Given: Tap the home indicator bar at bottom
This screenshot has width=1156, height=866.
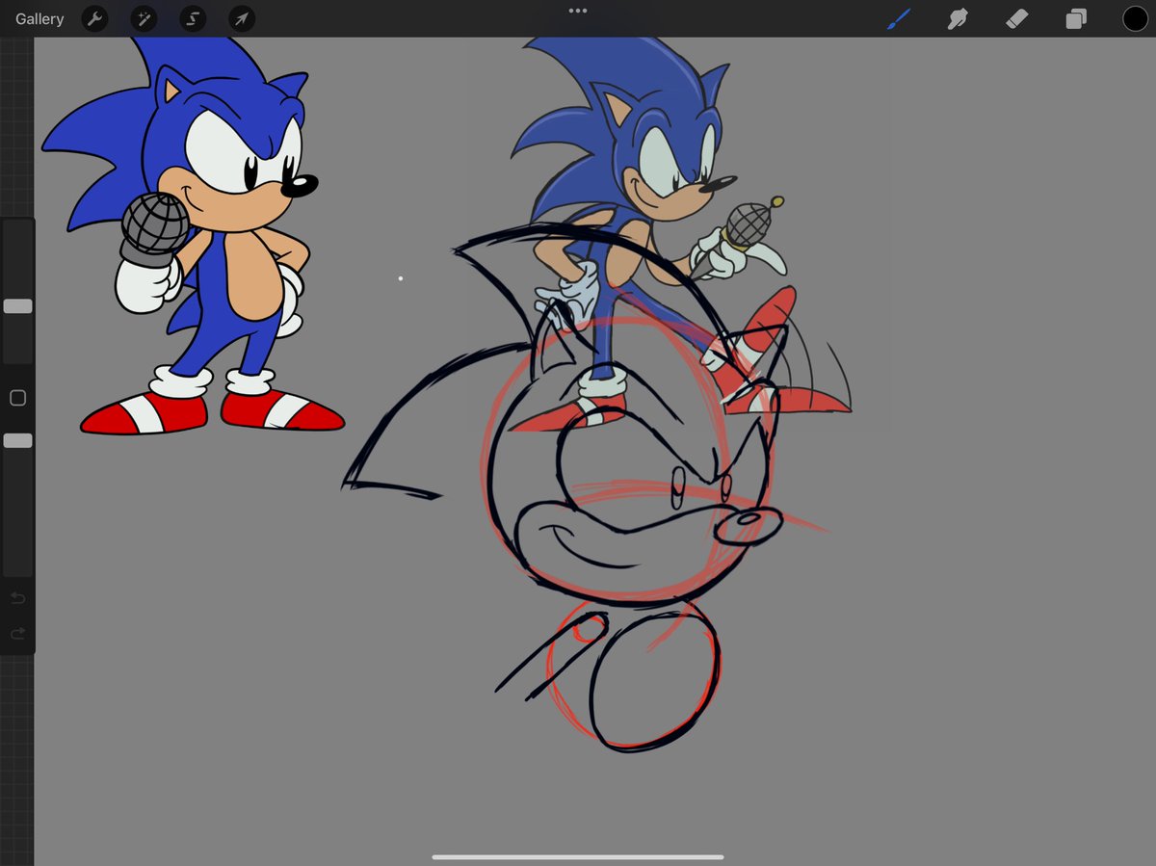Looking at the screenshot, I should 578,856.
